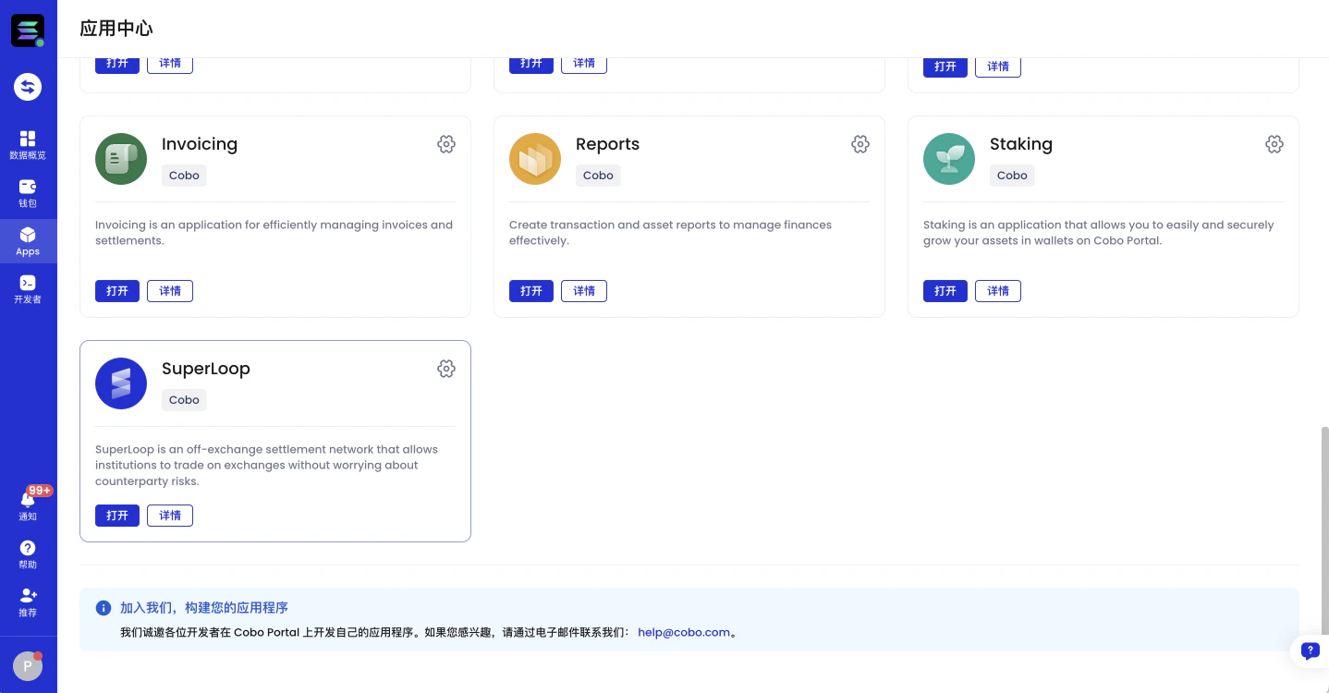Click the Staking title text
This screenshot has width=1329, height=693.
1021,144
